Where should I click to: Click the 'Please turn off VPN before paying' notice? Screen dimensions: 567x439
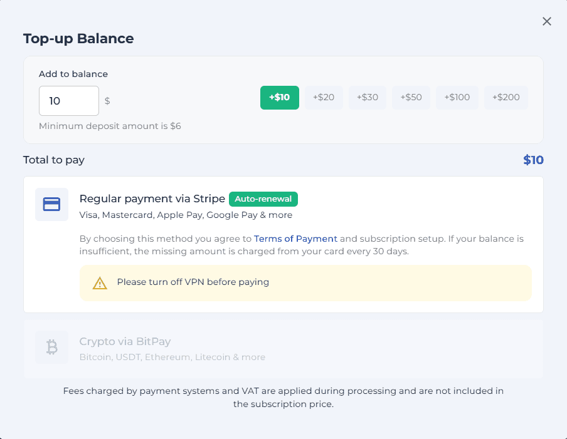click(305, 283)
